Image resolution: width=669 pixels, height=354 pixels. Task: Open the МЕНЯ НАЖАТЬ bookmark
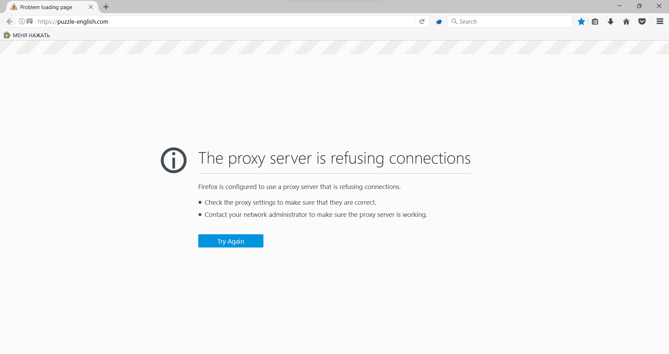[27, 35]
